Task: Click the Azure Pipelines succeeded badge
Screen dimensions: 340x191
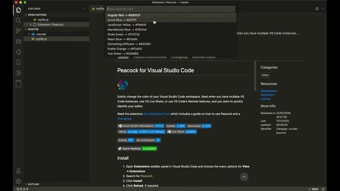Action: pos(137,149)
